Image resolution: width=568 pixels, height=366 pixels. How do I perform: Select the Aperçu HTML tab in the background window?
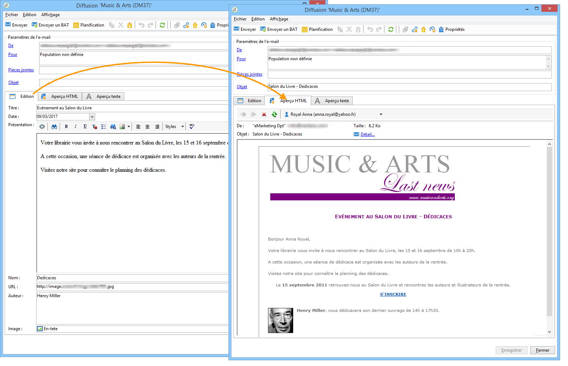[60, 96]
